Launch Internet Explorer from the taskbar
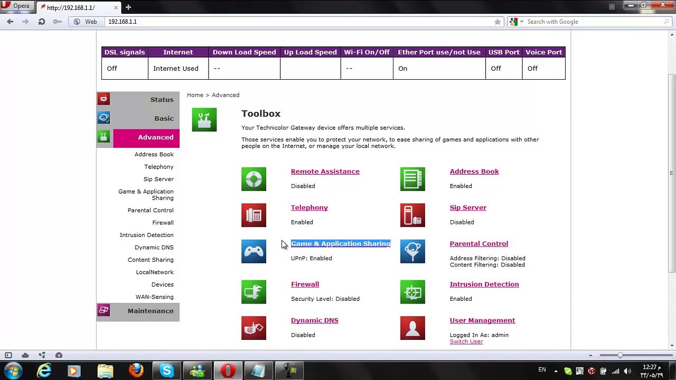676x380 pixels. tap(44, 370)
